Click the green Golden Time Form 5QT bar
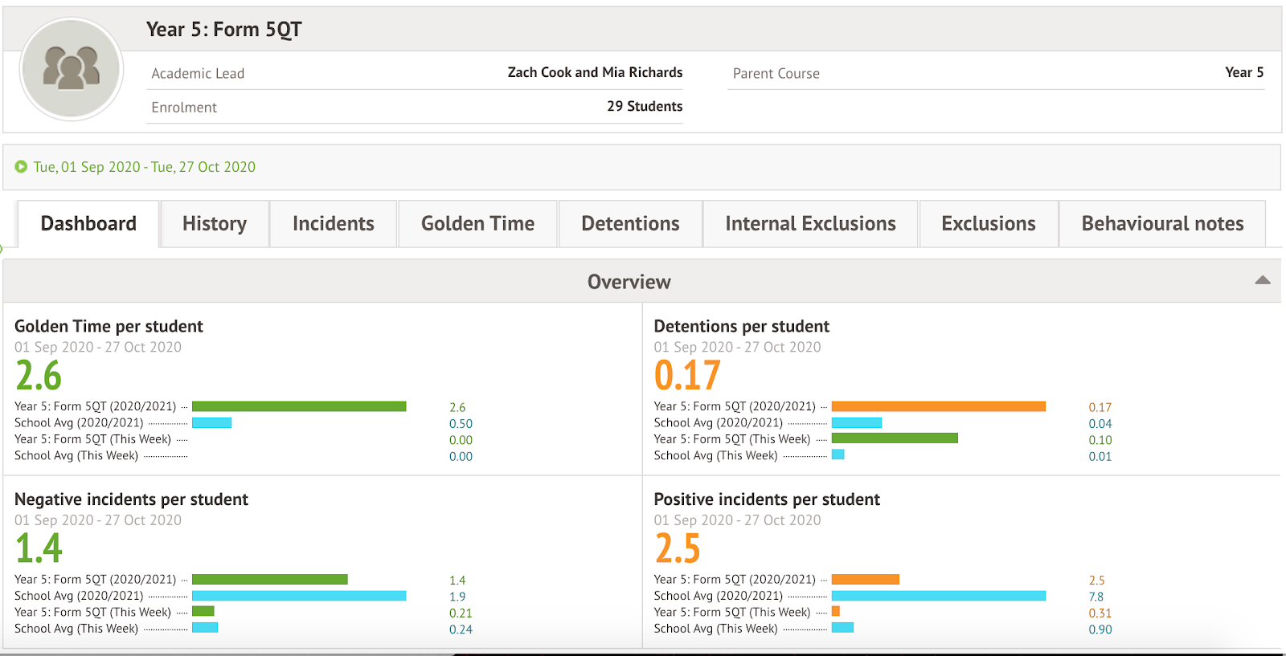Image resolution: width=1286 pixels, height=656 pixels. [299, 406]
